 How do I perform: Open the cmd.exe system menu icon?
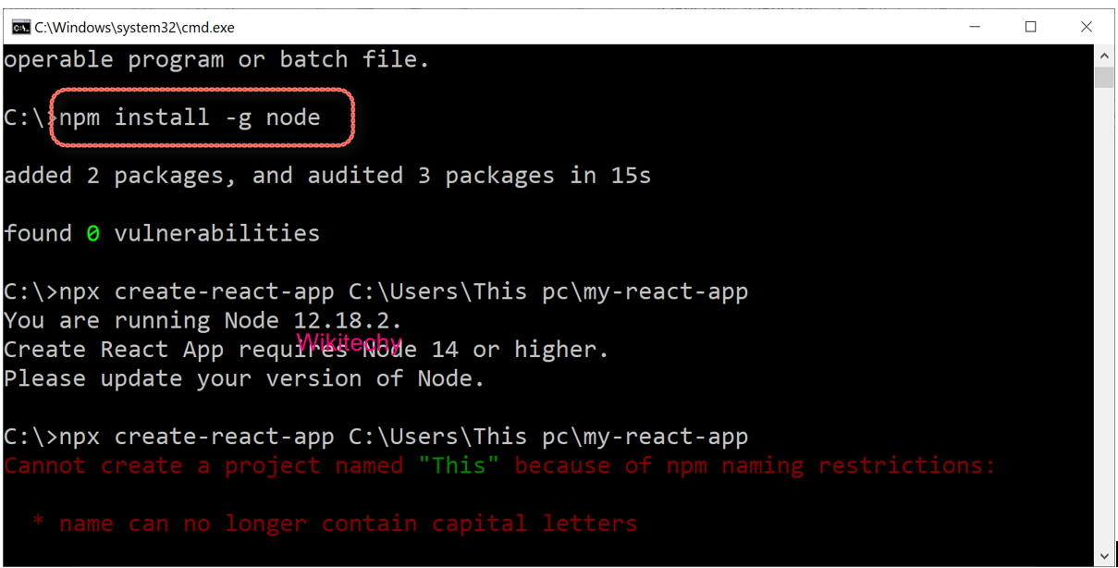click(20, 28)
